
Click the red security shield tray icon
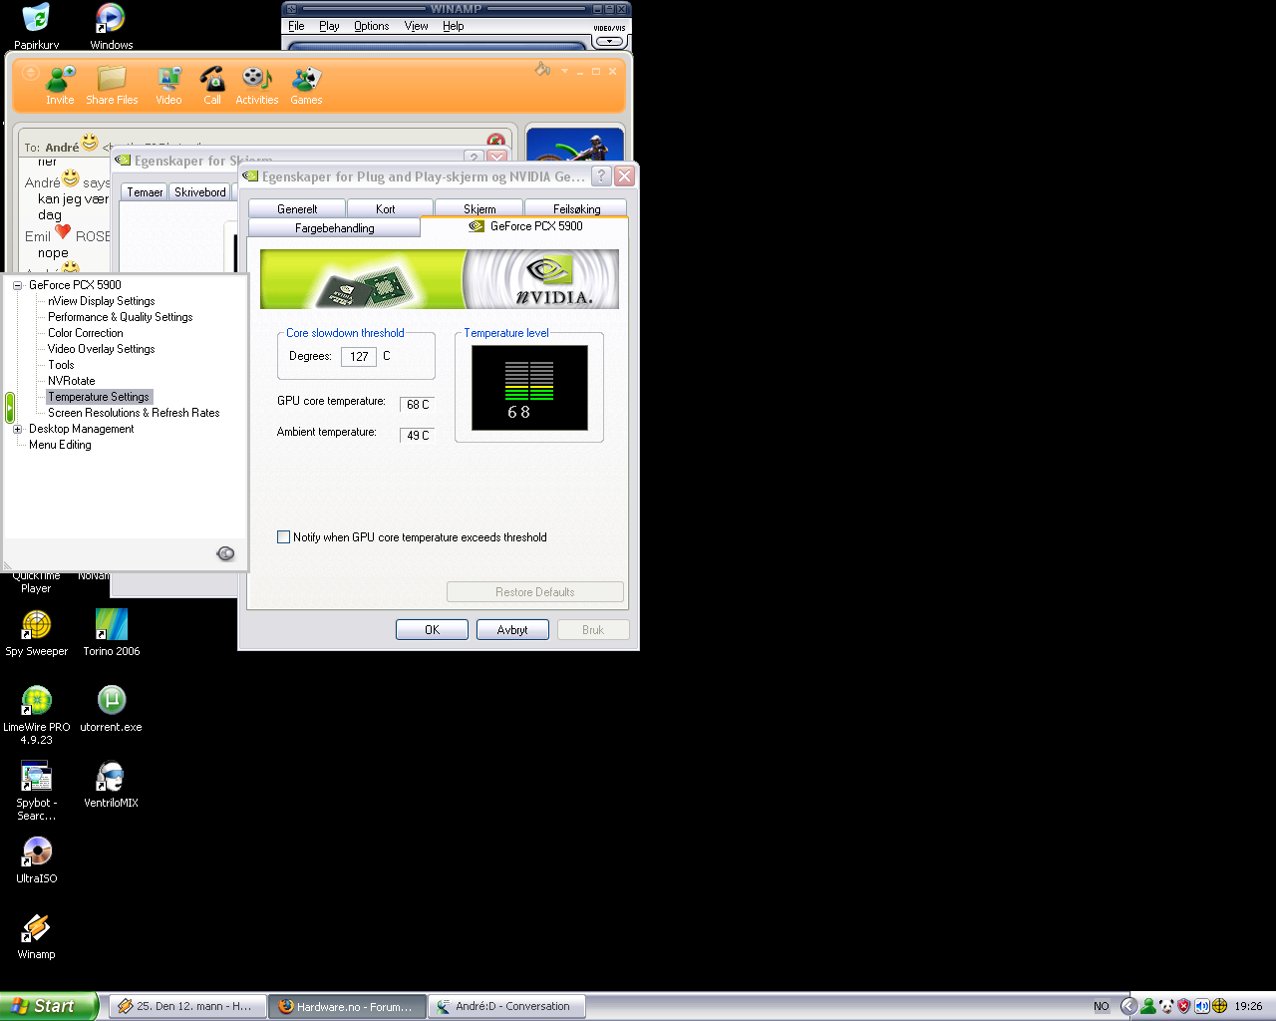tap(1184, 1006)
